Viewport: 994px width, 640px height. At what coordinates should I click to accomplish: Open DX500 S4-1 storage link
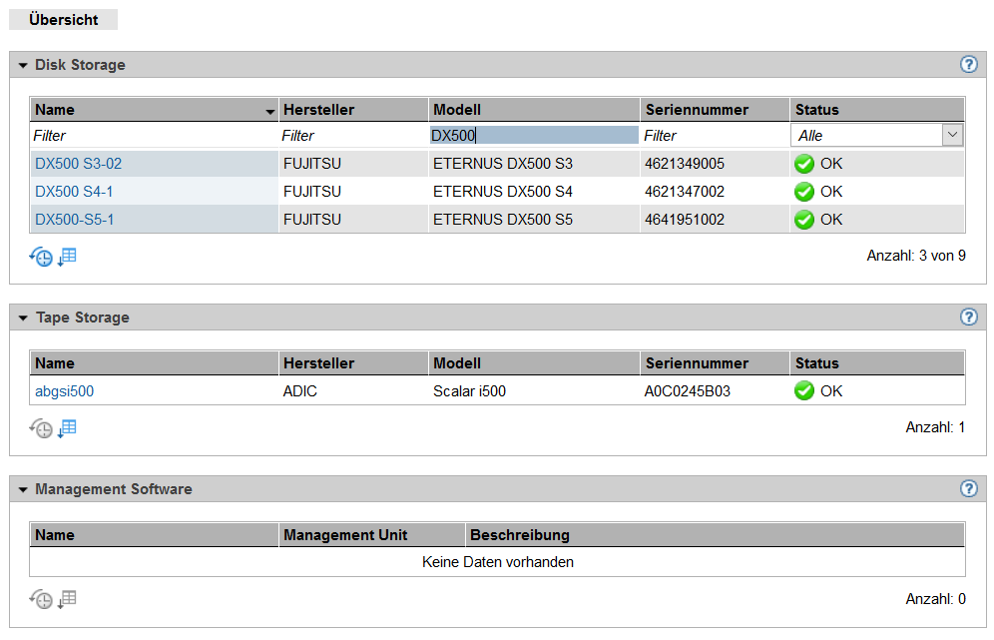point(74,192)
